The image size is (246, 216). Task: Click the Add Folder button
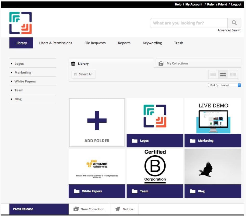point(97,122)
